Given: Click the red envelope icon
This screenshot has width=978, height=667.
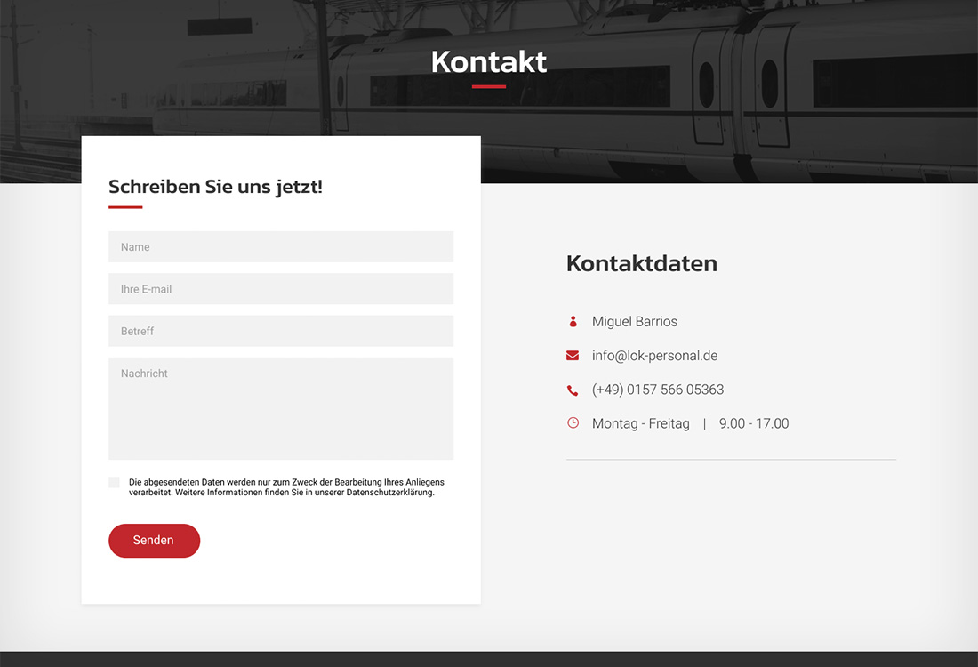Looking at the screenshot, I should pos(573,356).
